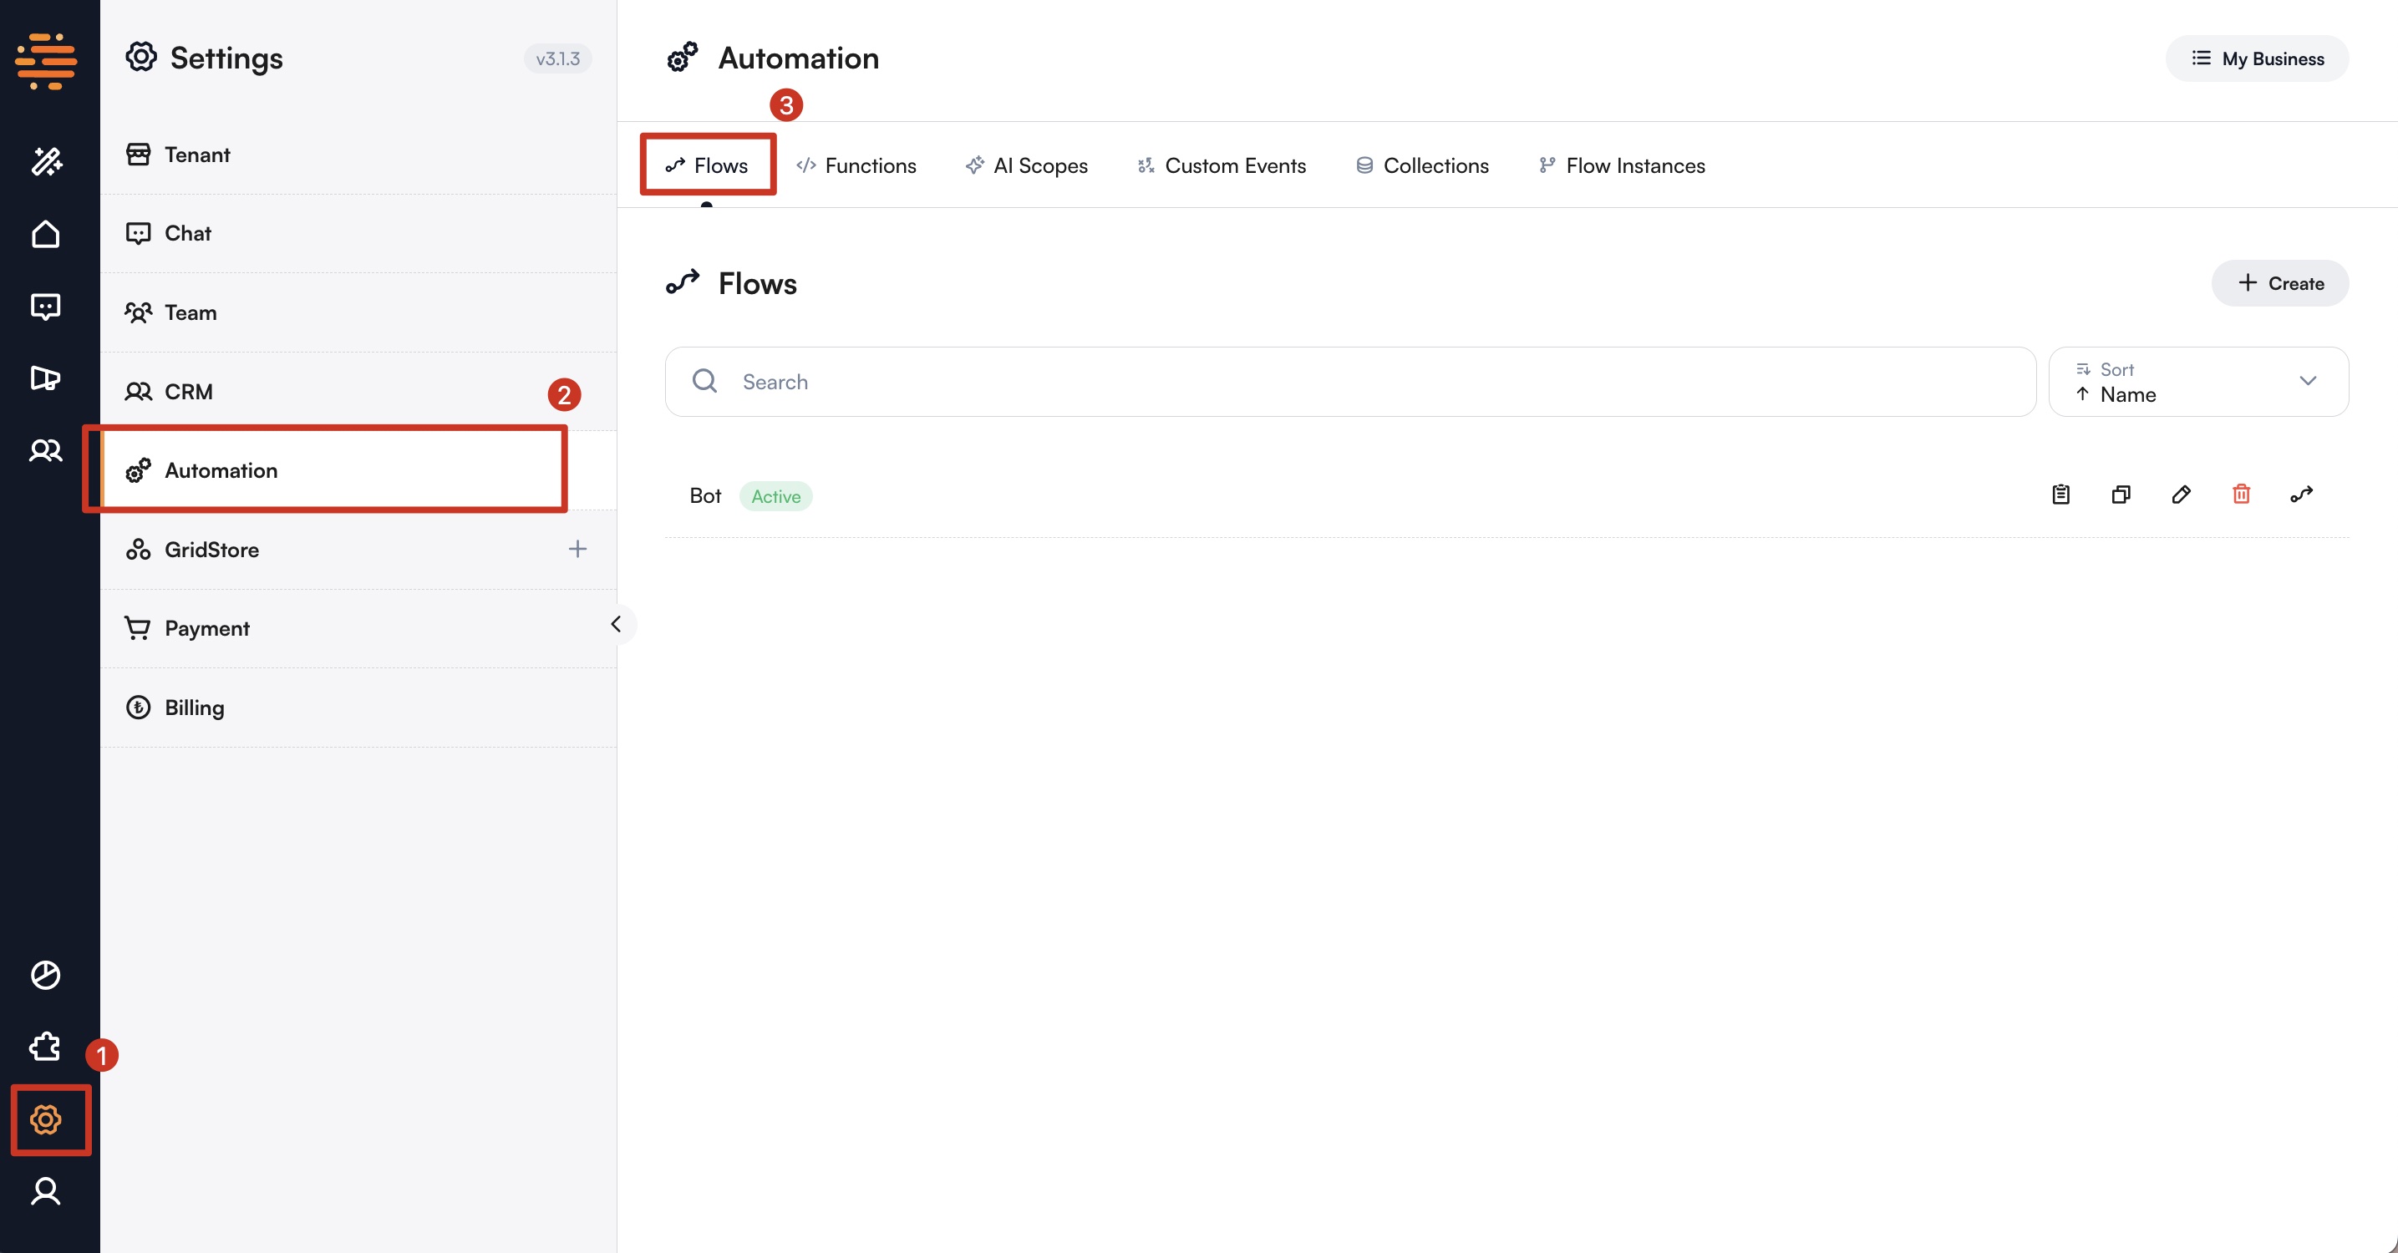Focus the flows Search field
This screenshot has height=1253, width=2398.
tap(1349, 382)
